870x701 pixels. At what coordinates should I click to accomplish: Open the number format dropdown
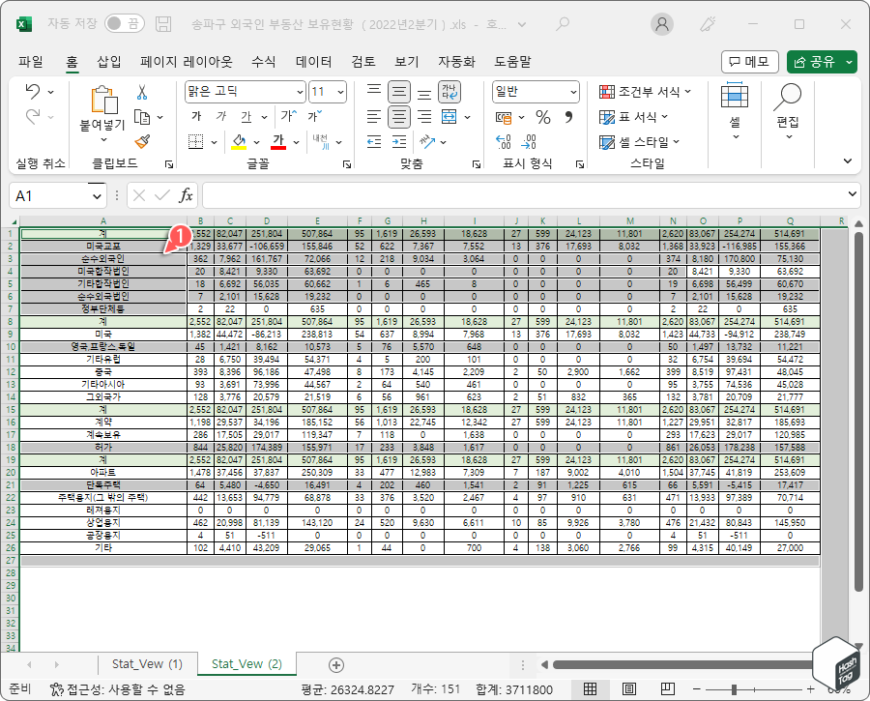click(573, 92)
